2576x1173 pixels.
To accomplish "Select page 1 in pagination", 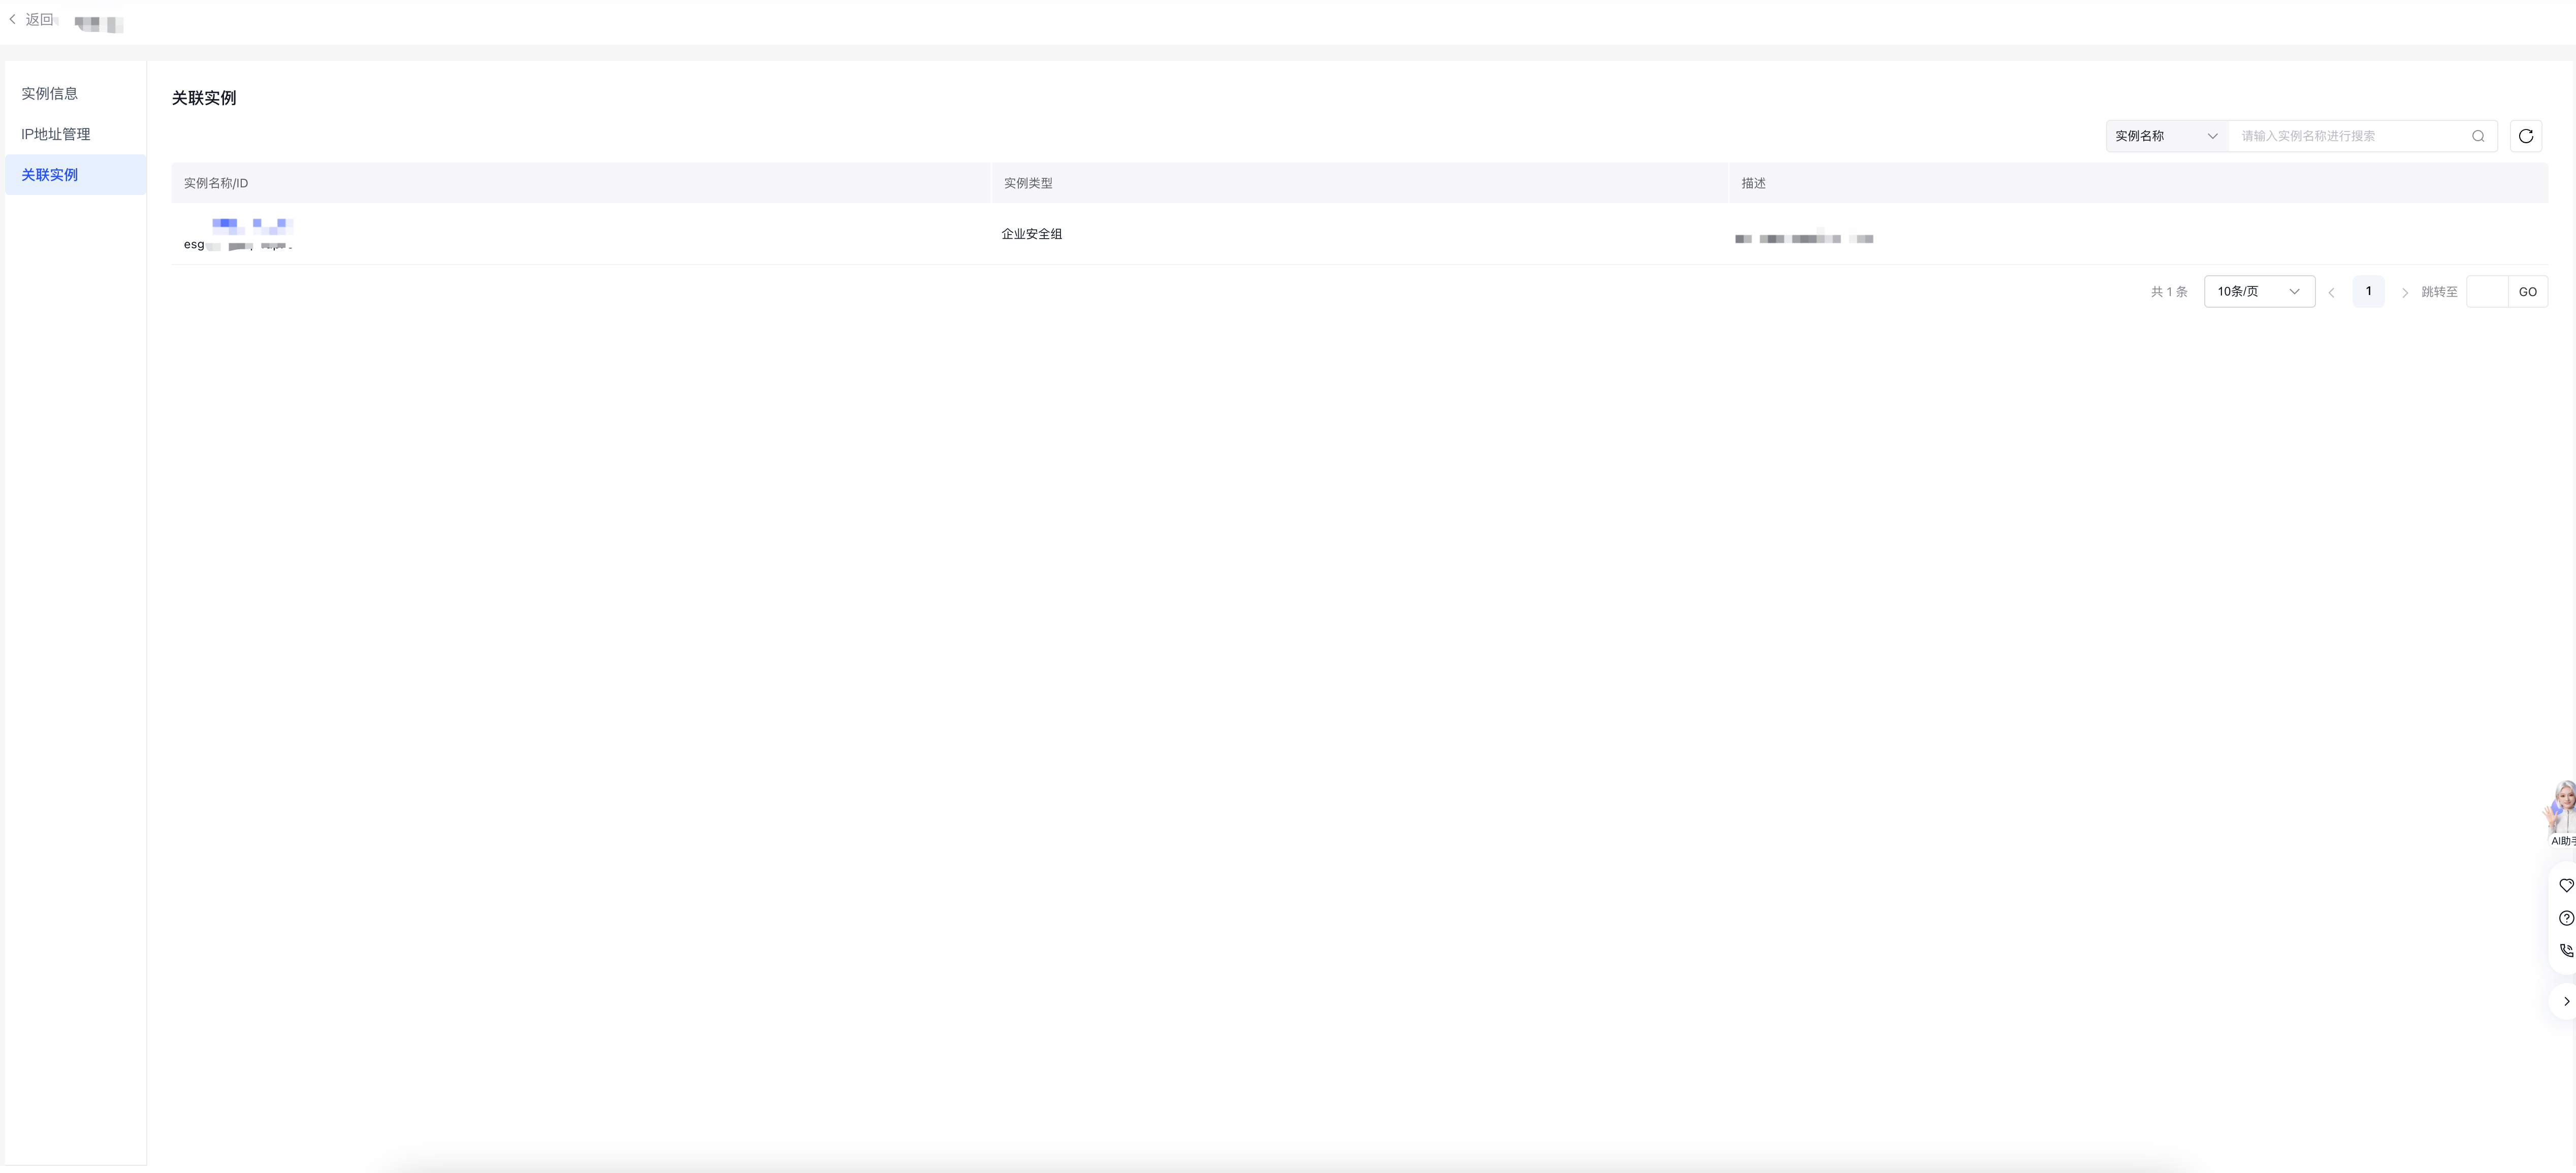I will pos(2368,292).
